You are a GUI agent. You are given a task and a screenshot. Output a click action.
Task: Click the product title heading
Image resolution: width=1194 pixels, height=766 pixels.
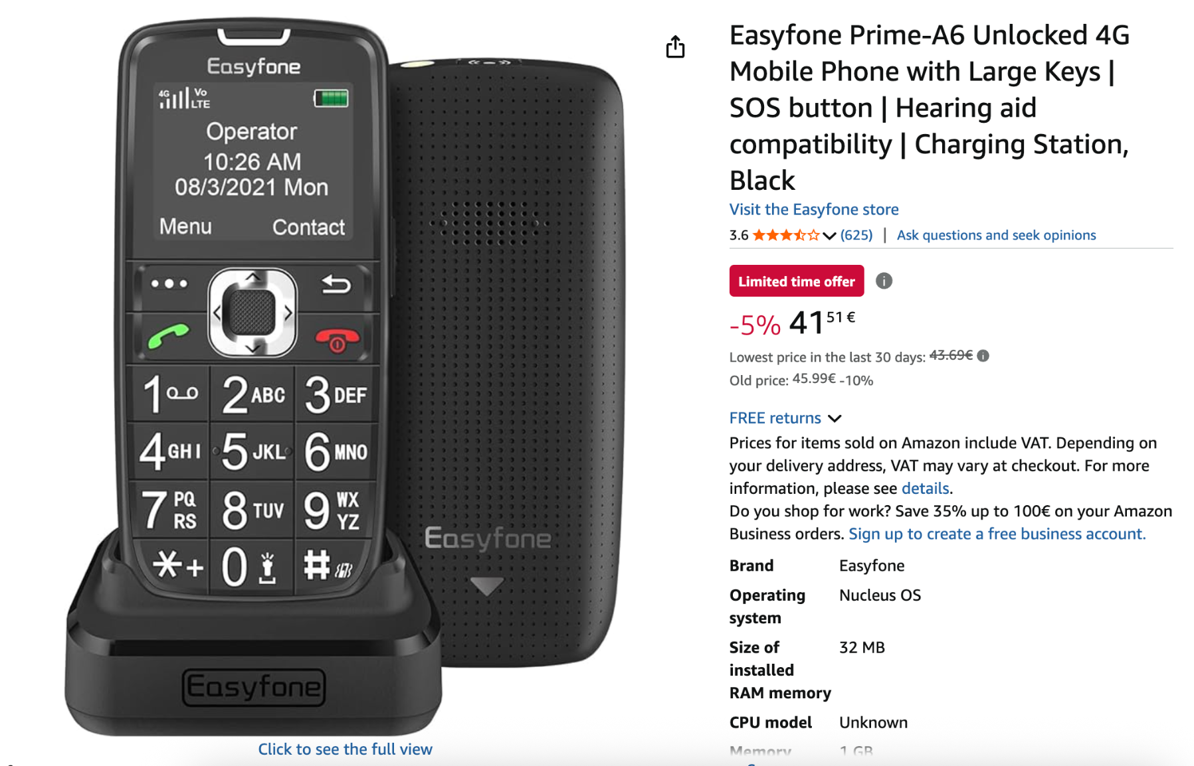pyautogui.click(x=930, y=108)
